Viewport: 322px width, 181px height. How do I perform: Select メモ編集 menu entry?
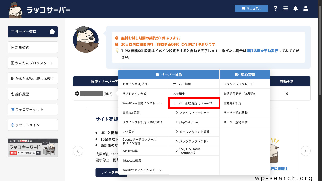tap(194, 94)
